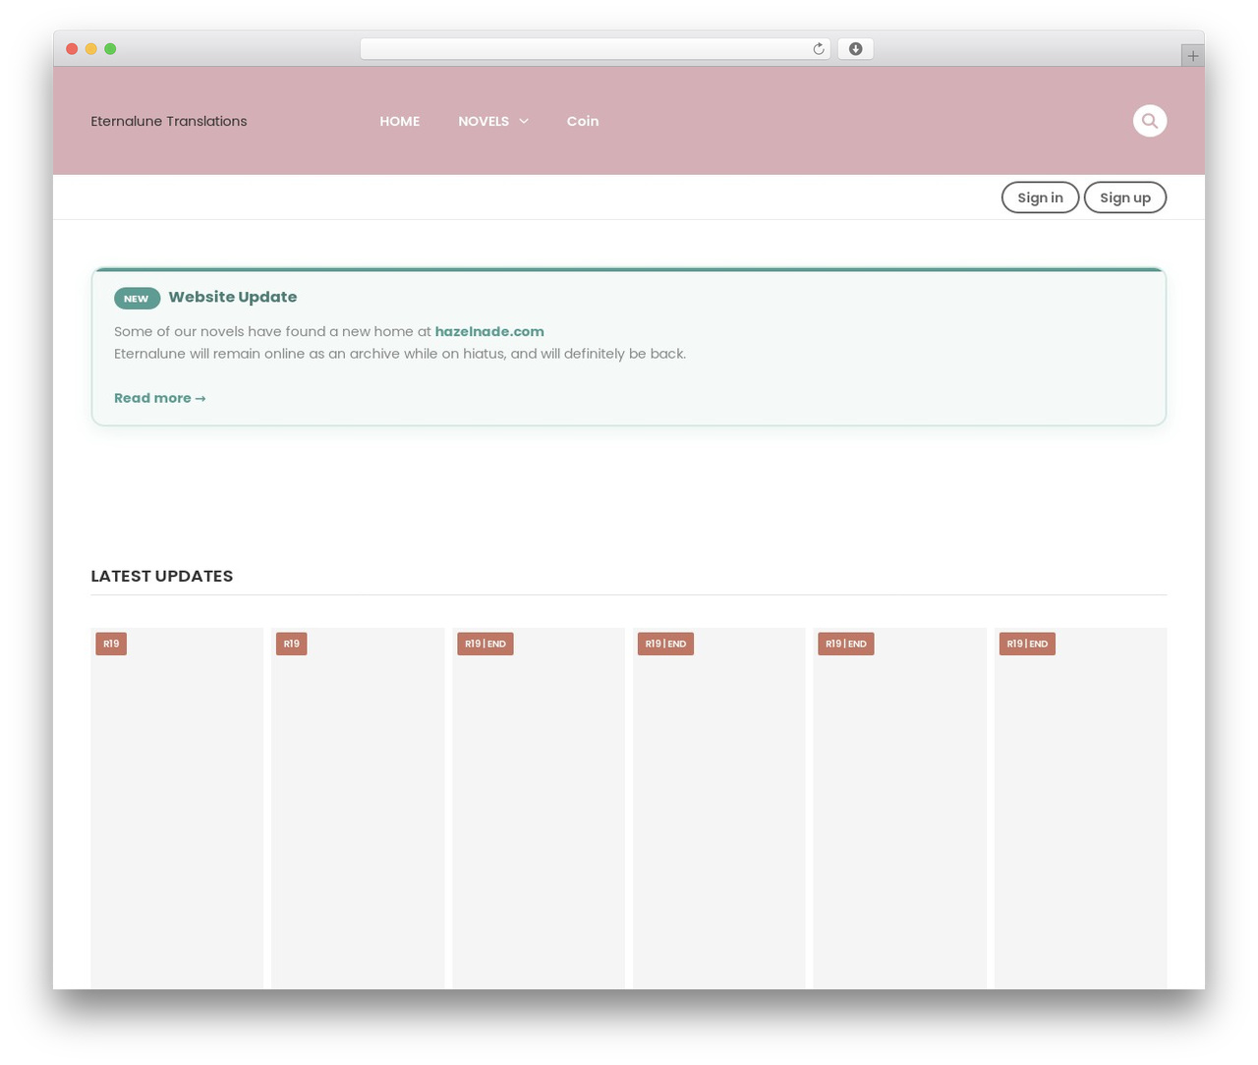Click the browser address bar
The height and width of the screenshot is (1065, 1258).
pos(596,49)
